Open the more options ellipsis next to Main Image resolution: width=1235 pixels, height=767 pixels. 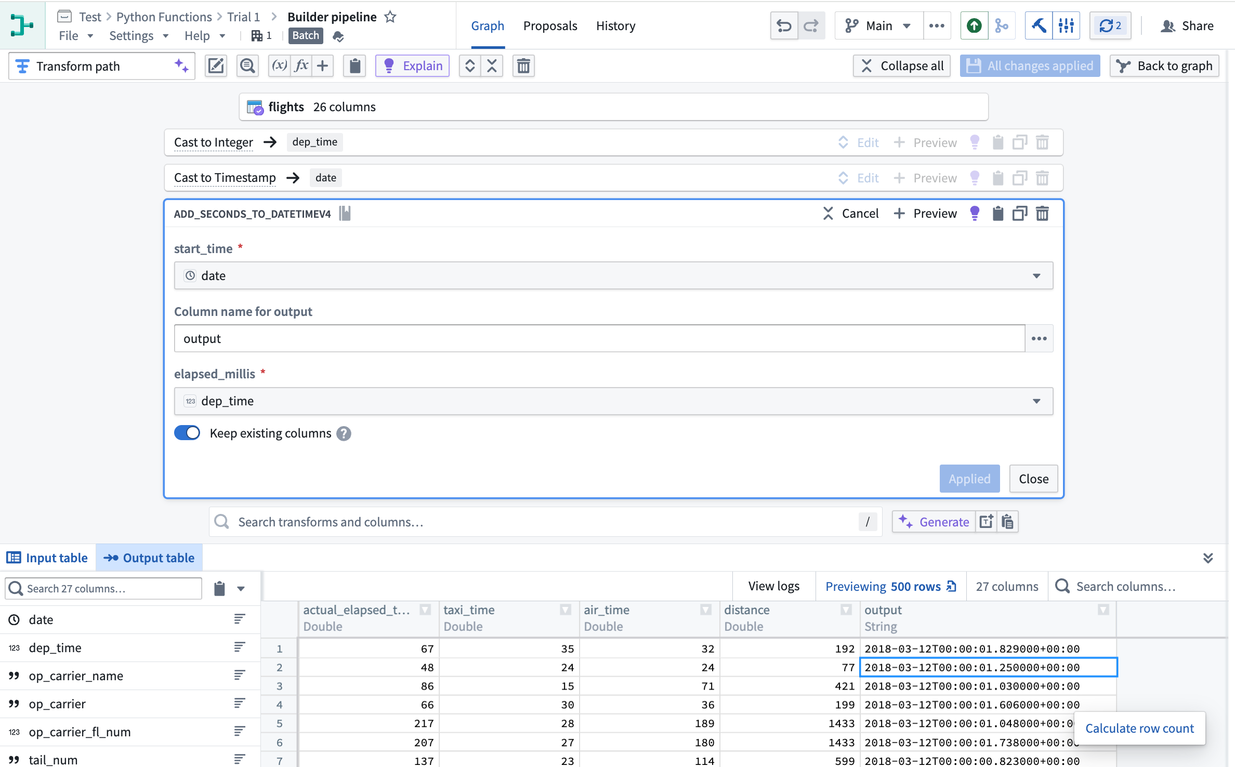point(937,25)
